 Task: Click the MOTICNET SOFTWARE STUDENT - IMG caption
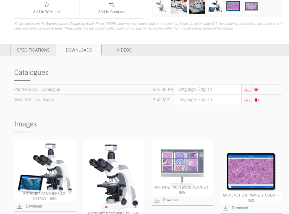[x=251, y=198]
